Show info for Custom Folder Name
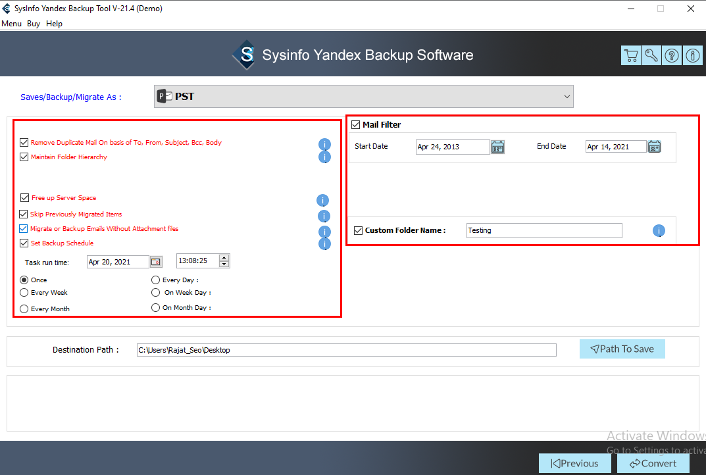The height and width of the screenshot is (475, 706). coord(659,230)
